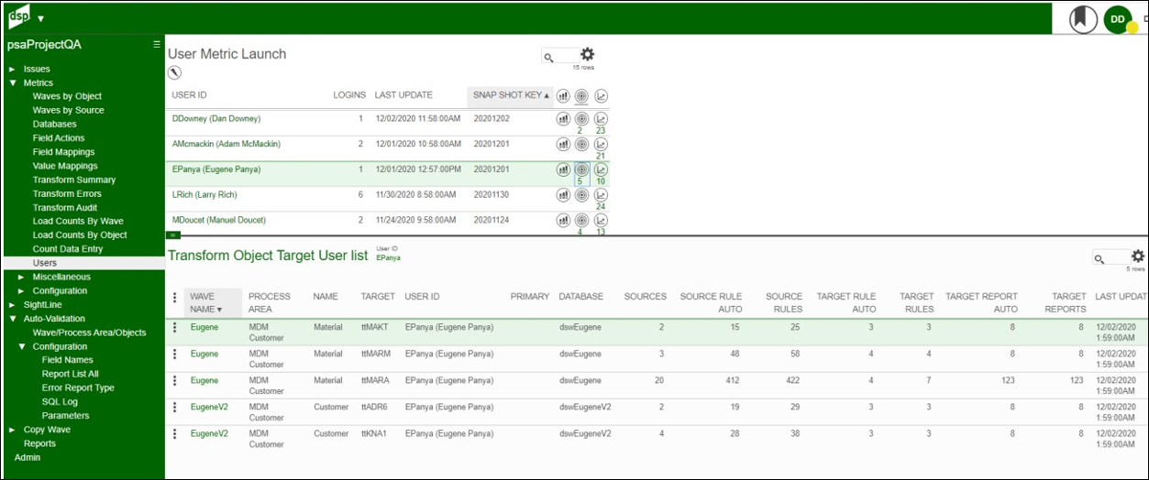The height and width of the screenshot is (480, 1149).
Task: Open Waves by Object in sidebar
Action: pyautogui.click(x=67, y=96)
